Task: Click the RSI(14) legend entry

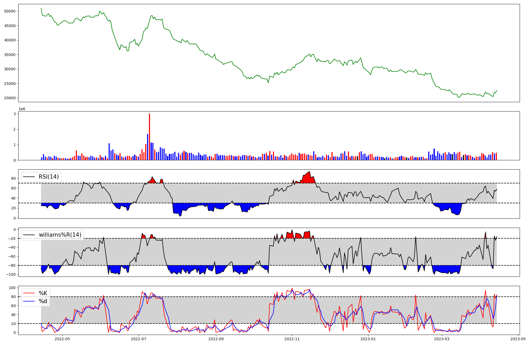Action: pyautogui.click(x=48, y=177)
